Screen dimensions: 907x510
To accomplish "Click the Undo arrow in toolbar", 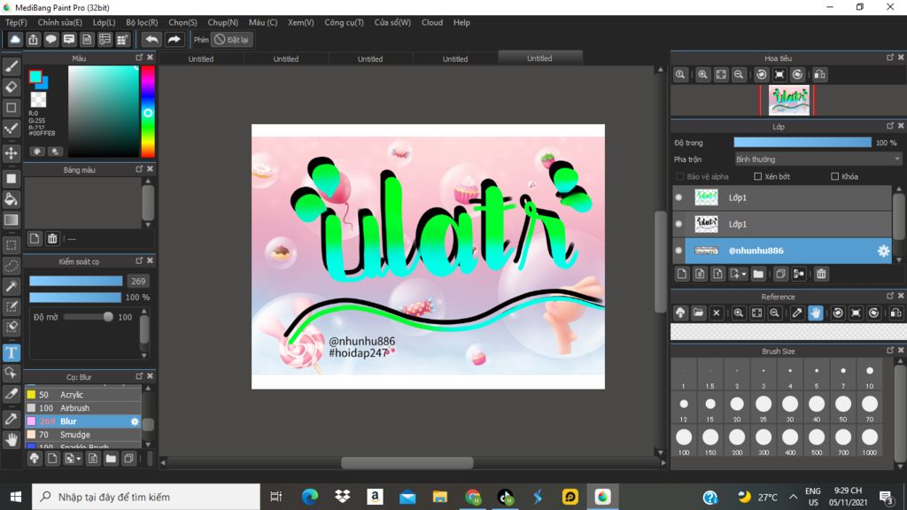I will 151,39.
